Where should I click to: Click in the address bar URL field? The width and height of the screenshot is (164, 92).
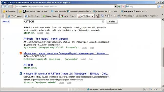63,6
